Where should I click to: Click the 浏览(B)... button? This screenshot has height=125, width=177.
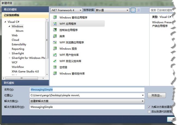157,95
